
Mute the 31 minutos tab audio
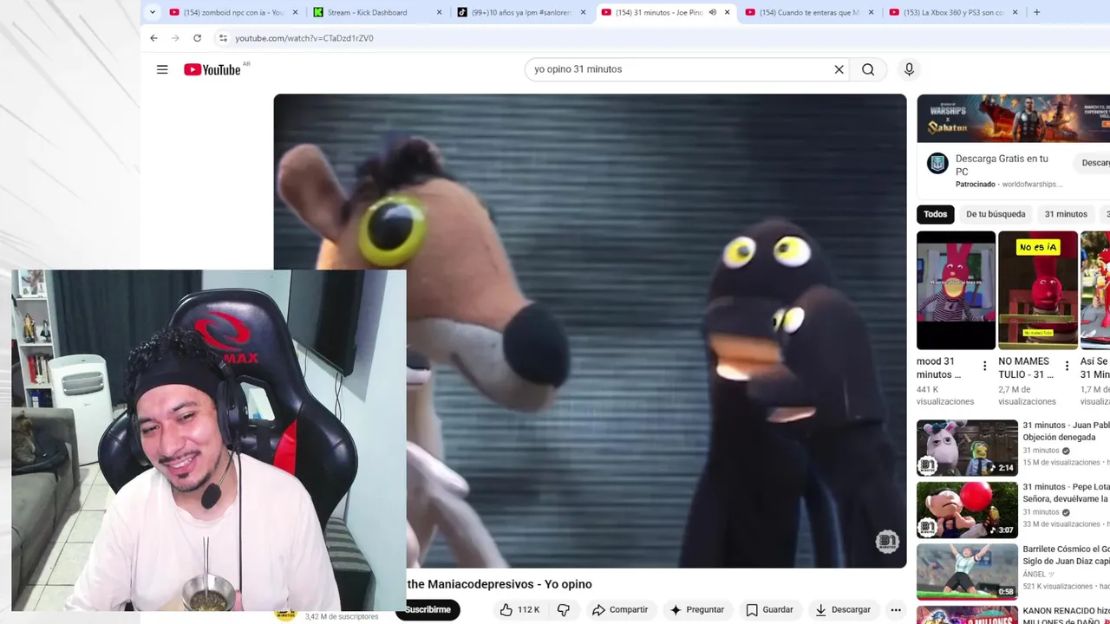pos(712,12)
